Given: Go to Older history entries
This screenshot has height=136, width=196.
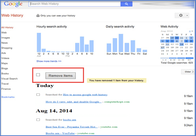Looking at the screenshot, I should click(188, 72).
